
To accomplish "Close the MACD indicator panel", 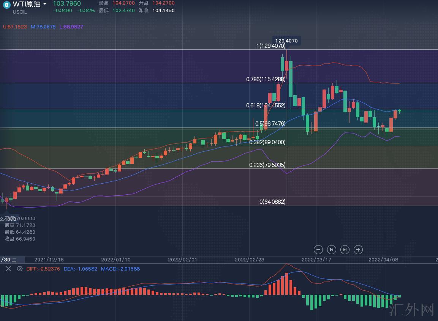I will pyautogui.click(x=8, y=269).
